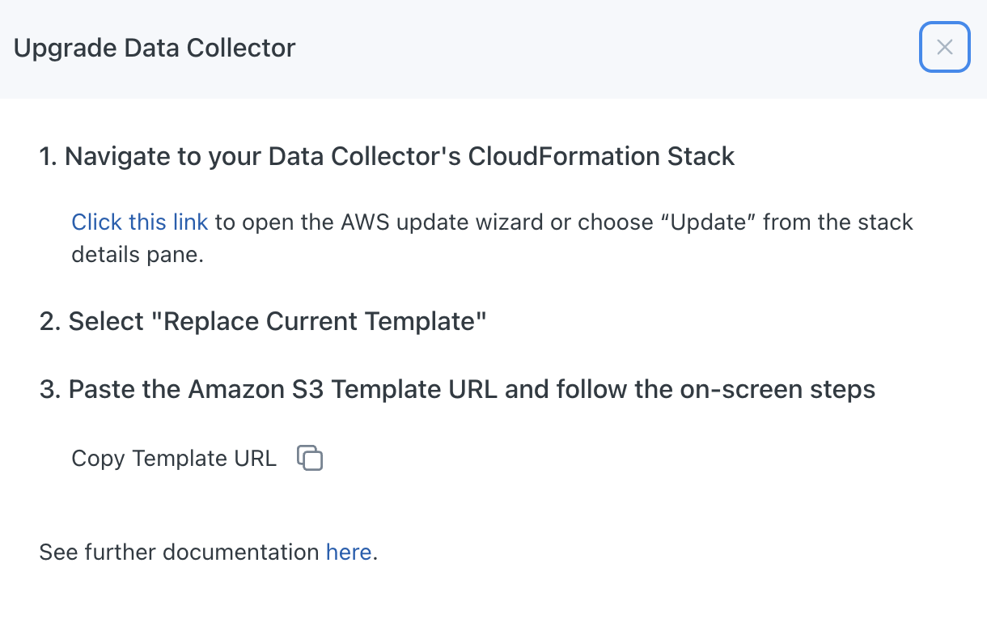Click the "Copy Template URL" label

(x=174, y=459)
